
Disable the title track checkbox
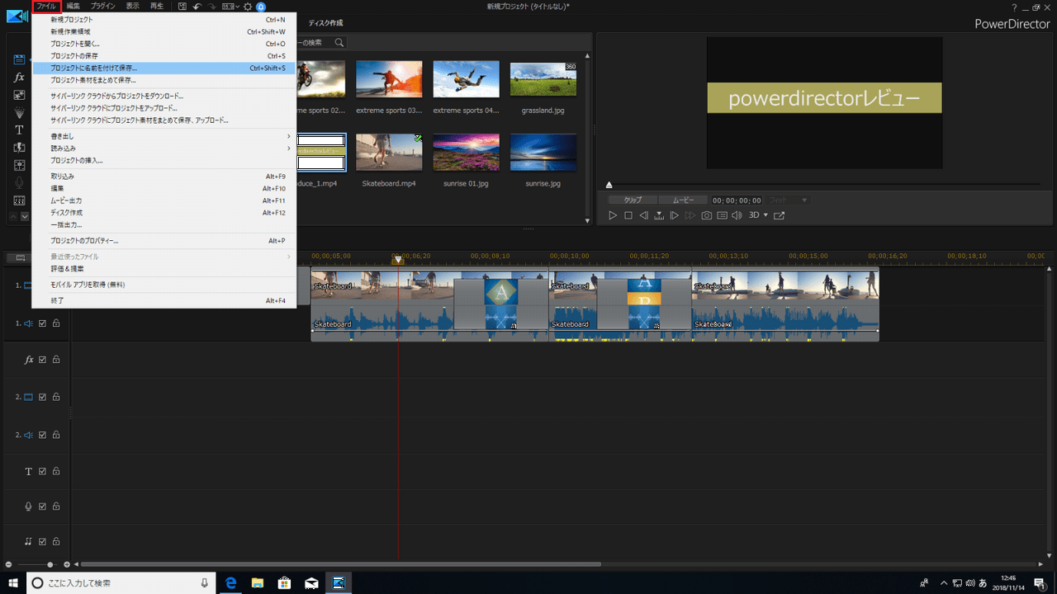pos(43,471)
